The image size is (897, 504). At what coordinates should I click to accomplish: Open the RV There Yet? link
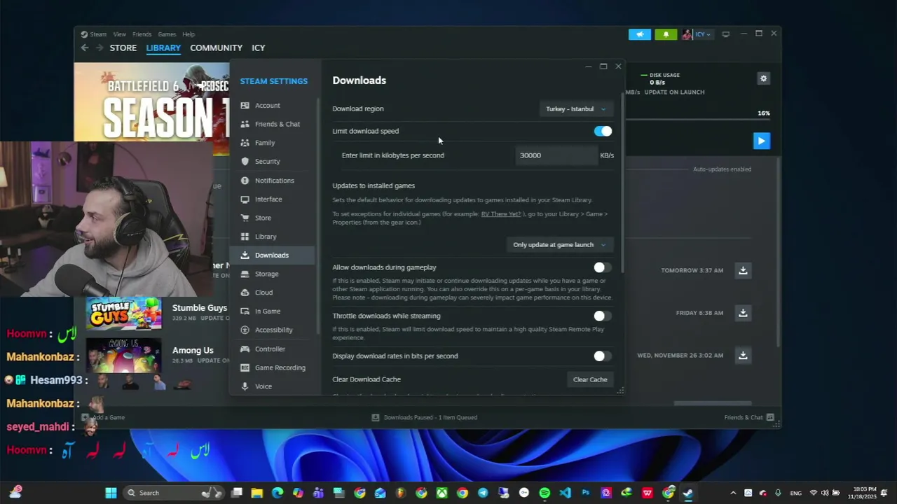tap(501, 214)
